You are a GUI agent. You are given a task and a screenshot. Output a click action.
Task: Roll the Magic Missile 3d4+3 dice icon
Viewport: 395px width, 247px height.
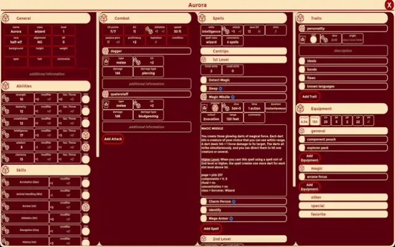pyautogui.click(x=223, y=107)
